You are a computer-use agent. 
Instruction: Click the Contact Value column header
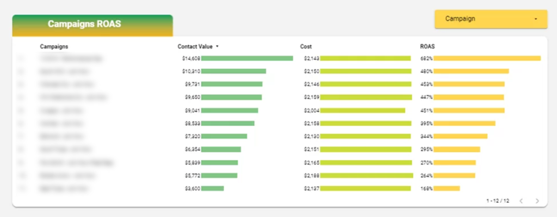tap(194, 47)
